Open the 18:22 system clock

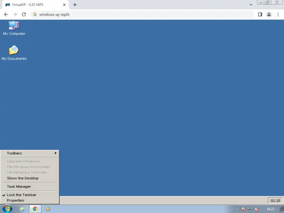click(270, 209)
